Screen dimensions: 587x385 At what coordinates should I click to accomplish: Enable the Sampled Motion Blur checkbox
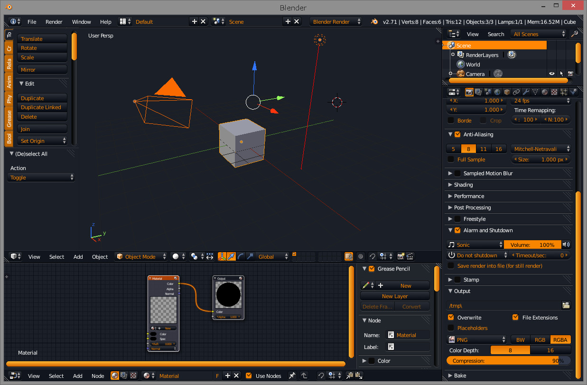click(x=457, y=173)
